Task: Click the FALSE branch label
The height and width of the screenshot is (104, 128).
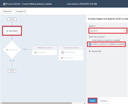Action: [12, 61]
